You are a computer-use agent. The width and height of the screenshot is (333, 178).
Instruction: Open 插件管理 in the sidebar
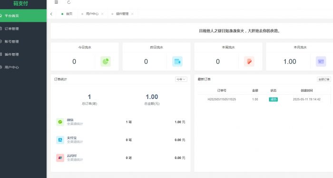point(23,54)
